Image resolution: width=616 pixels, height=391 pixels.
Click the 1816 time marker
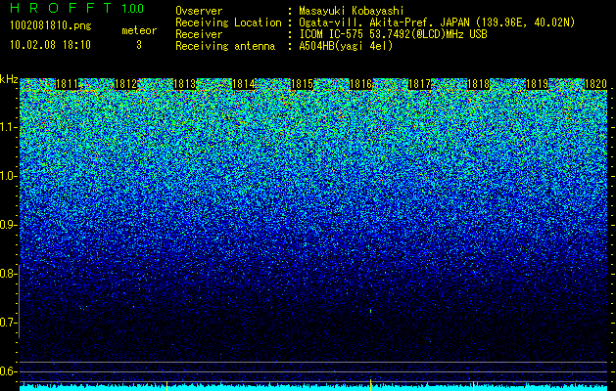360,84
